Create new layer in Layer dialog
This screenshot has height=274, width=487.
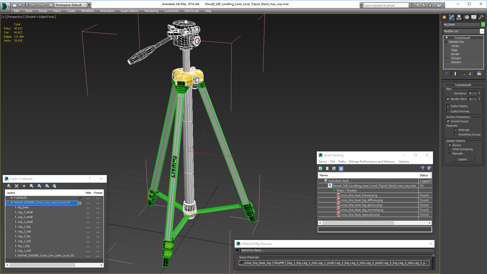pos(9,186)
